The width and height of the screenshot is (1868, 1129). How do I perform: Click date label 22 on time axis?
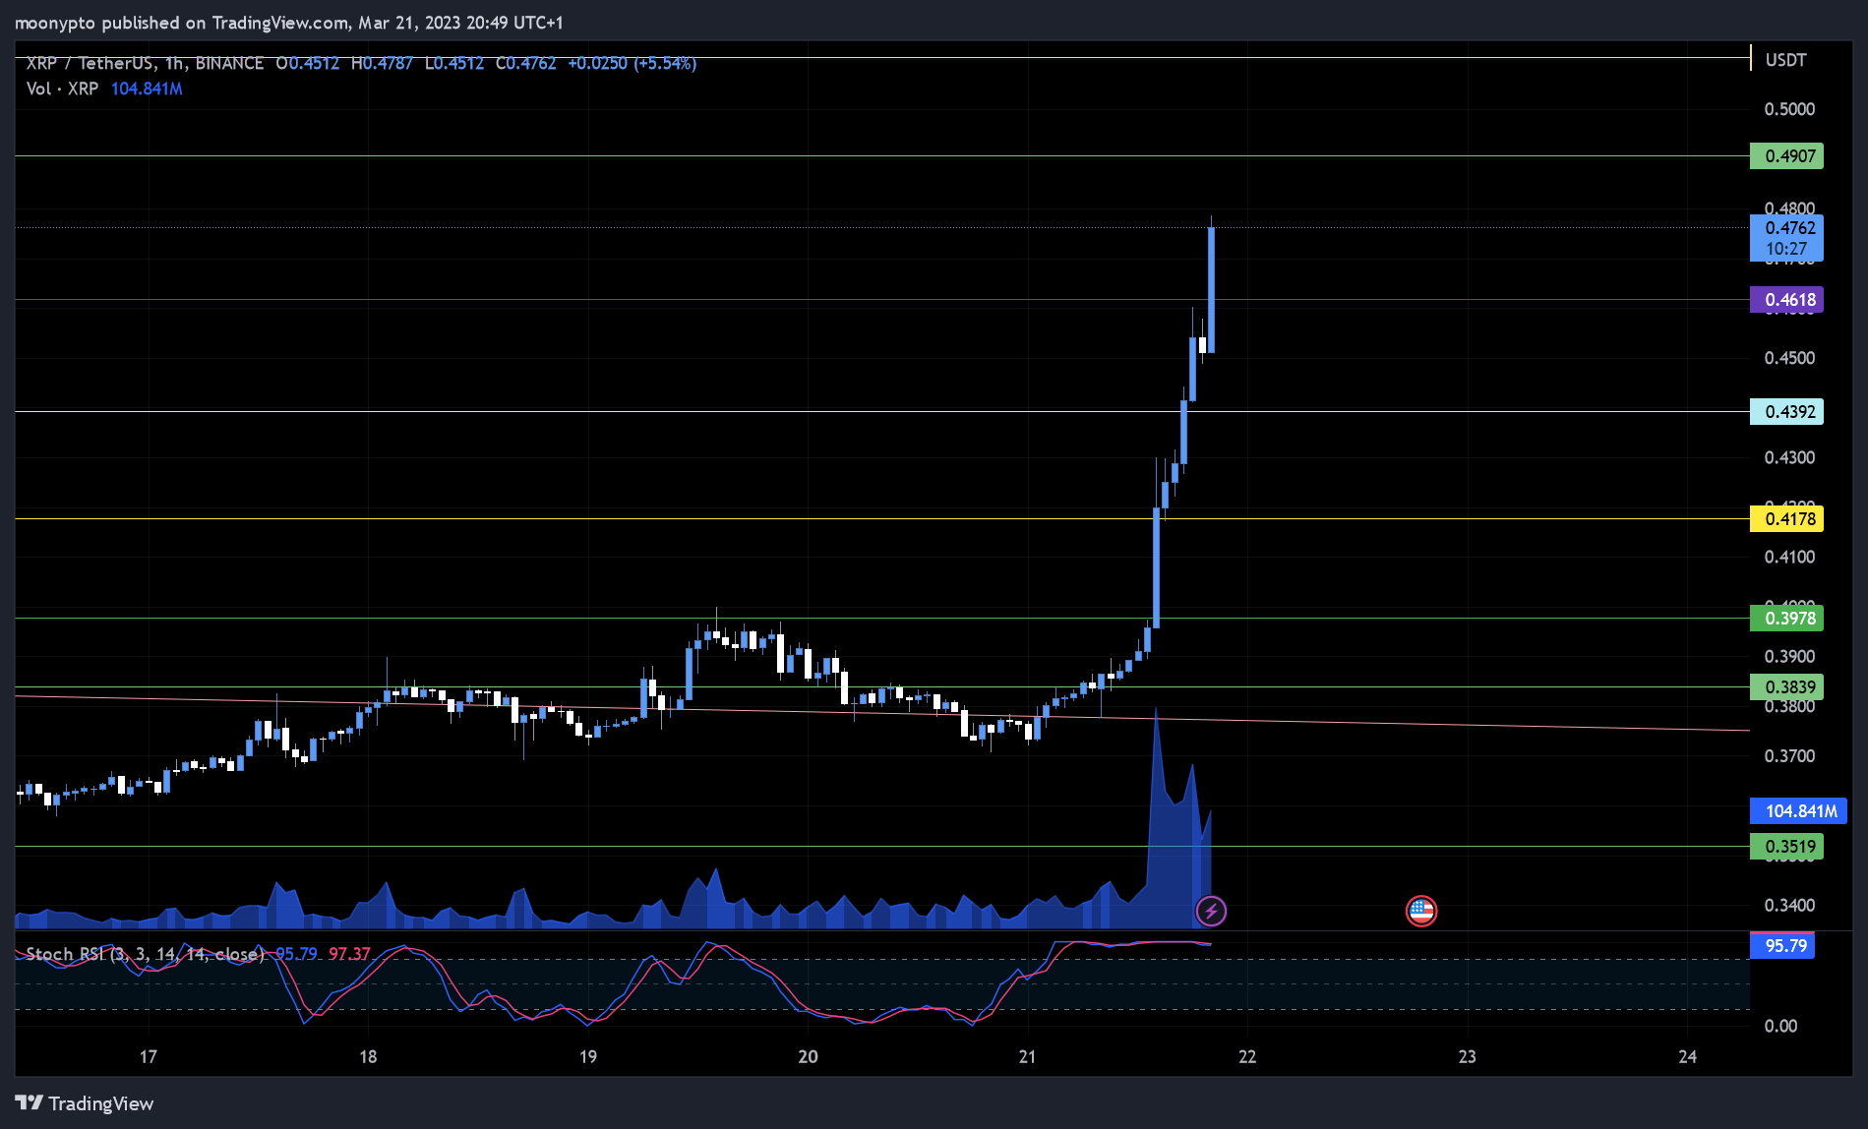(1247, 1056)
